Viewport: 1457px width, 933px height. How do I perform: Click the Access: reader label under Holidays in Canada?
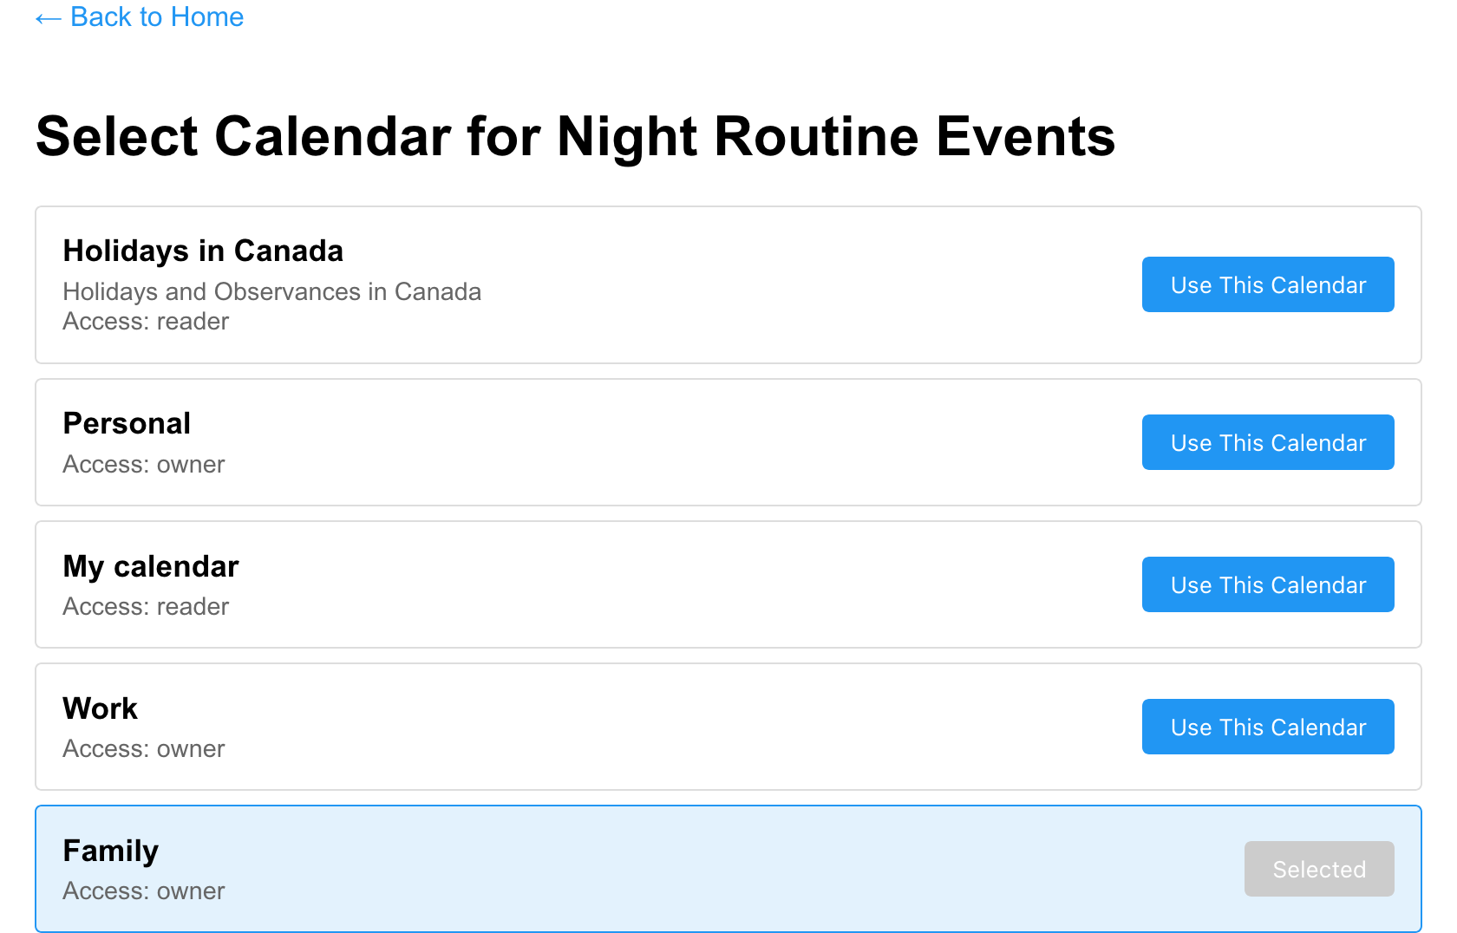[x=145, y=321]
